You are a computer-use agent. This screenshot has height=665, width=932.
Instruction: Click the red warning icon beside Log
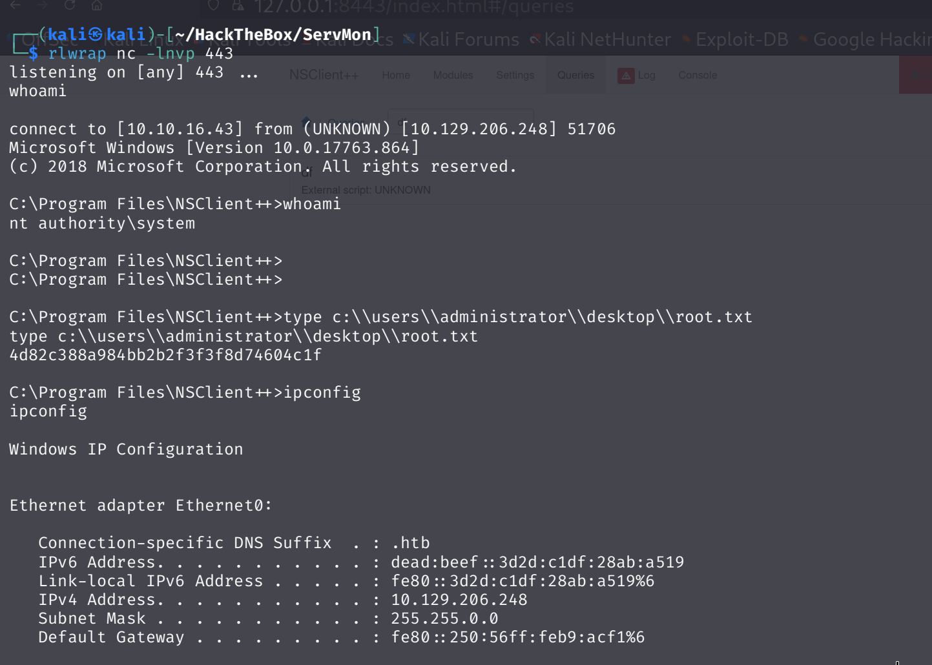point(626,76)
